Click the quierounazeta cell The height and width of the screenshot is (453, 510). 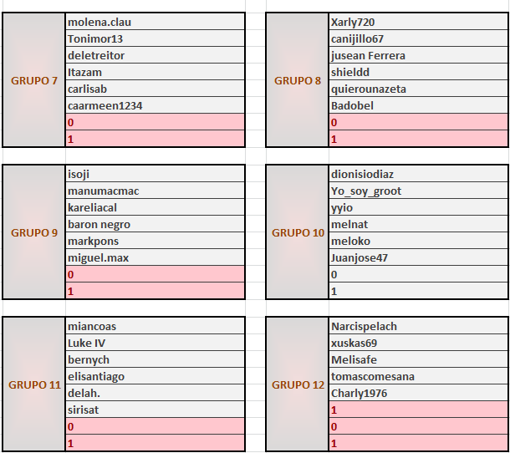click(418, 89)
